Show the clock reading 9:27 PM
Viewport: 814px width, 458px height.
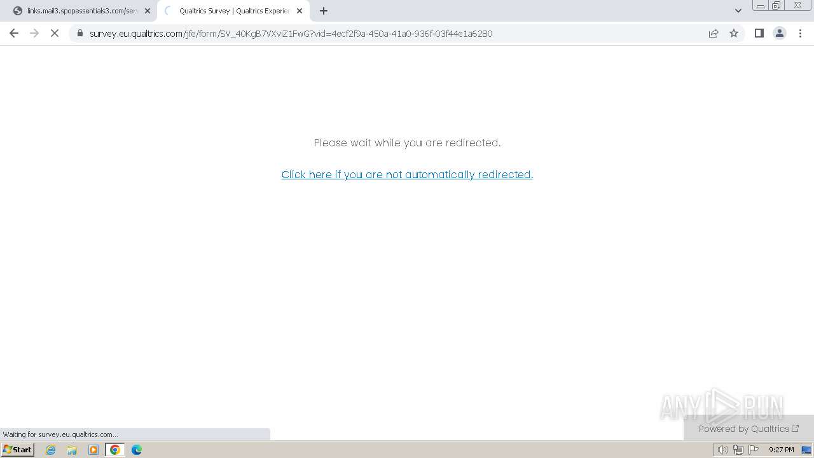click(781, 450)
